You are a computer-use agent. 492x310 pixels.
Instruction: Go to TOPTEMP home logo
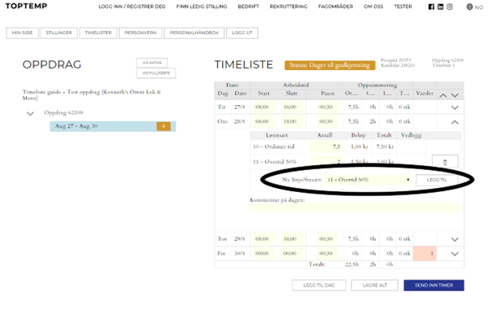[26, 6]
